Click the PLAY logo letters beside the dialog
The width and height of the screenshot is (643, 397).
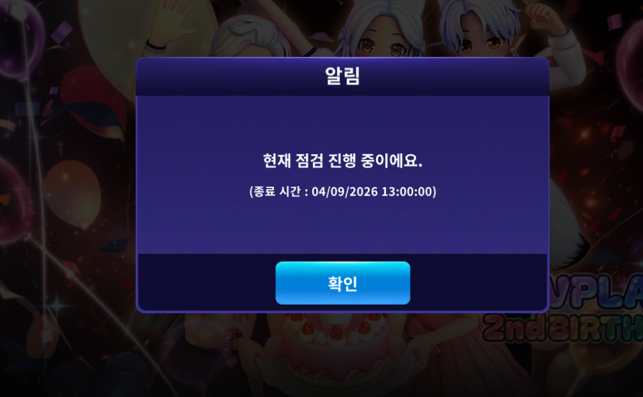click(x=597, y=292)
